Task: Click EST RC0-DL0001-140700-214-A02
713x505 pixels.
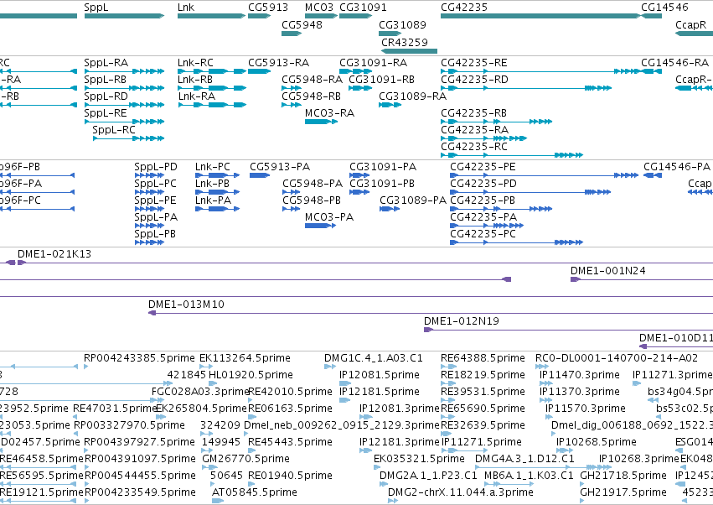Action: [616, 358]
